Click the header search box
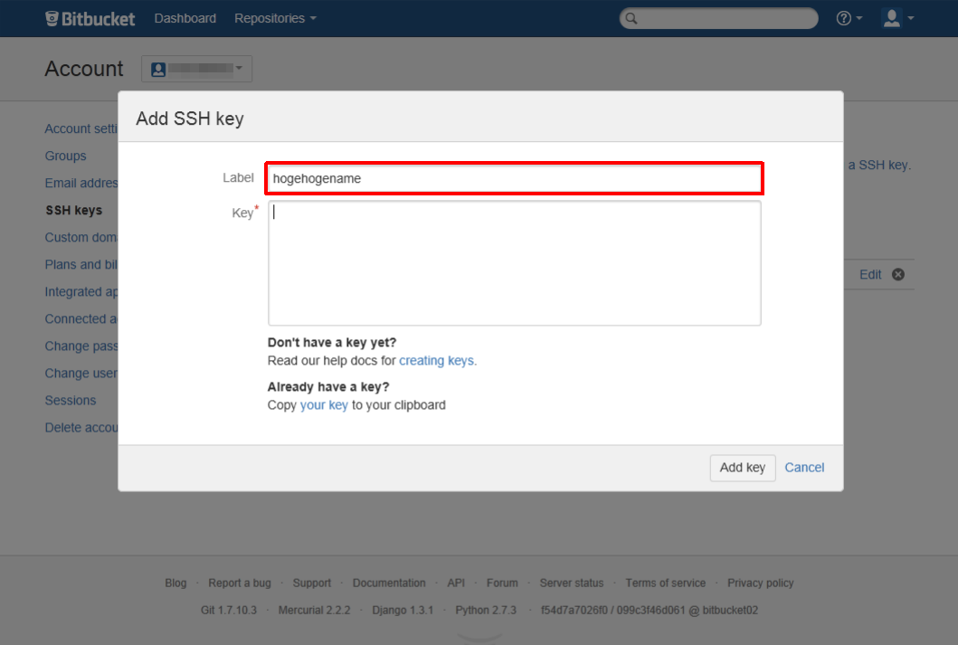958x645 pixels. [724, 19]
